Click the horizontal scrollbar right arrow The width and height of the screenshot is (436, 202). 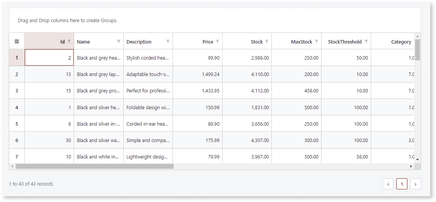coord(411,166)
